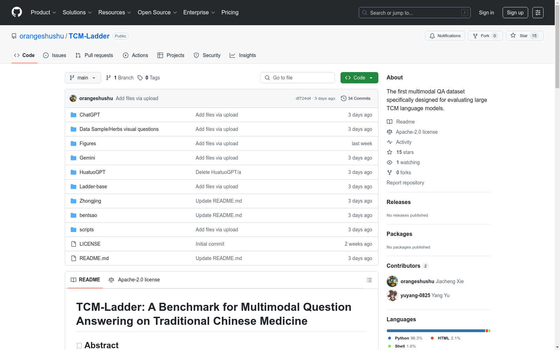The image size is (560, 350).
Task: Open commit df724d4 hash link
Action: click(303, 98)
